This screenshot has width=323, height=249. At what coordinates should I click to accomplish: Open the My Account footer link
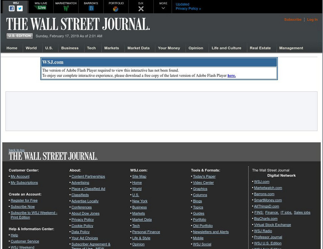coord(20,176)
